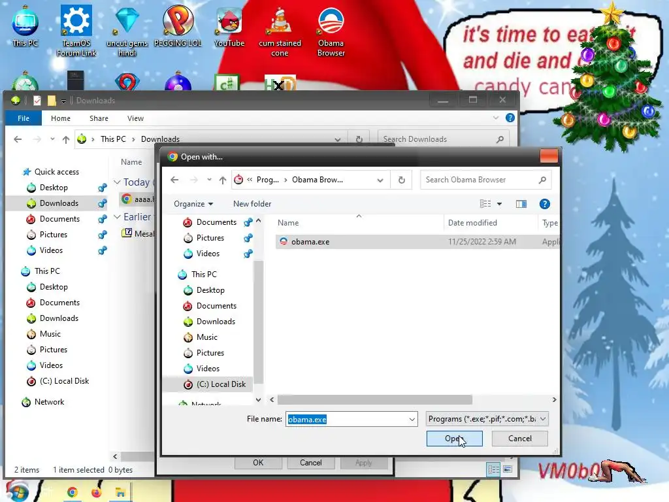Screen dimensions: 669x502
Task: Open the Share ribbon tab
Action: pos(99,118)
